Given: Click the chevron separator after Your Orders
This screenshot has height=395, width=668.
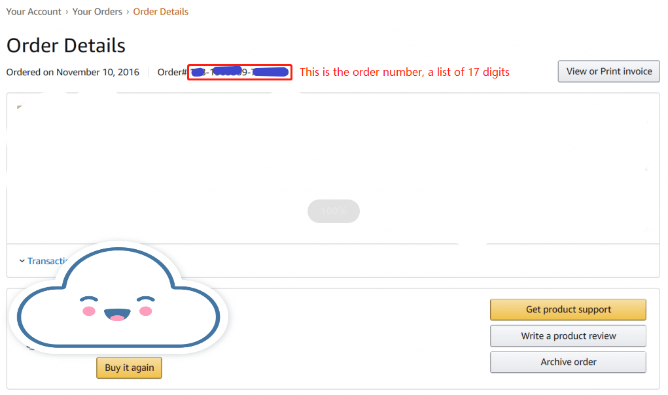Looking at the screenshot, I should pos(128,12).
